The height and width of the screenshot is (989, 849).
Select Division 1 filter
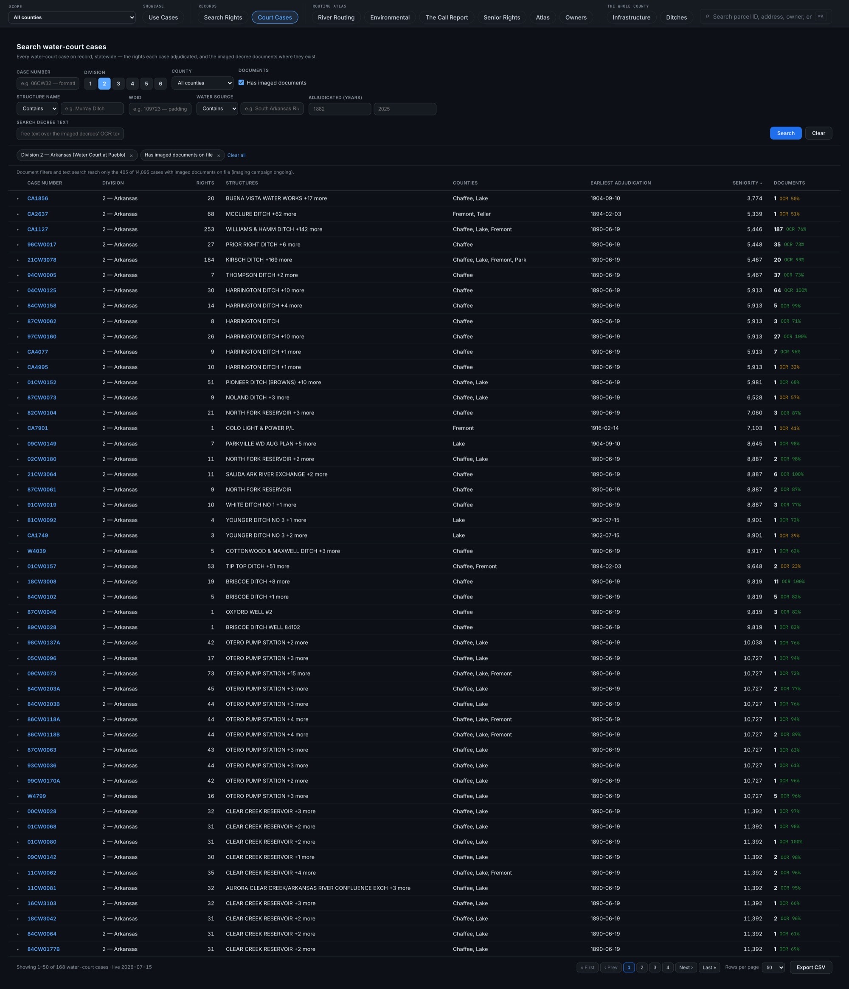[x=90, y=84]
